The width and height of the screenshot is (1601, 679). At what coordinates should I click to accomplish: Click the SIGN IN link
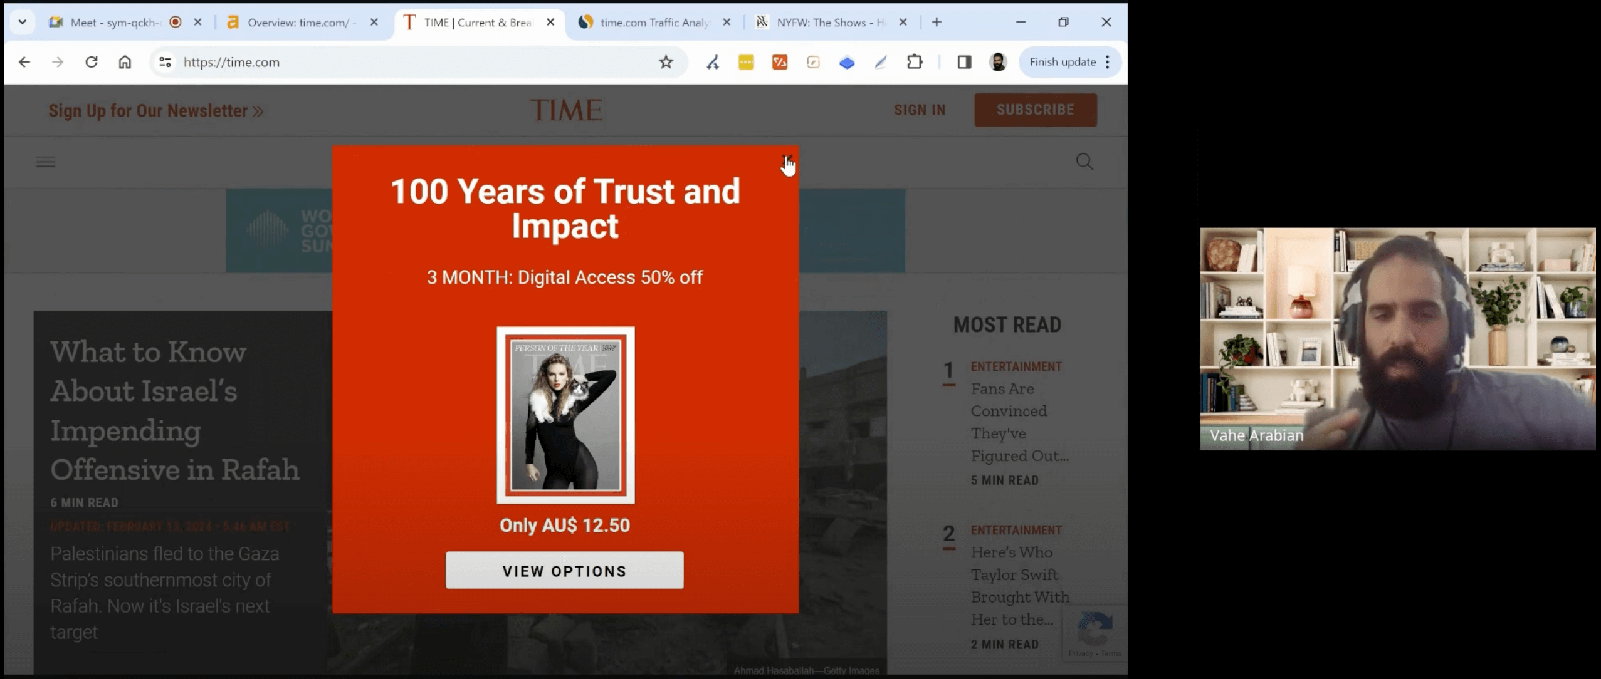pyautogui.click(x=920, y=110)
